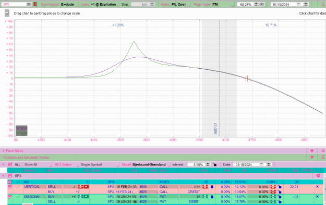This screenshot has width=326, height=205.
Task: Toggle price lock on DIAGONAL .15 row
Action: pyautogui.click(x=212, y=197)
